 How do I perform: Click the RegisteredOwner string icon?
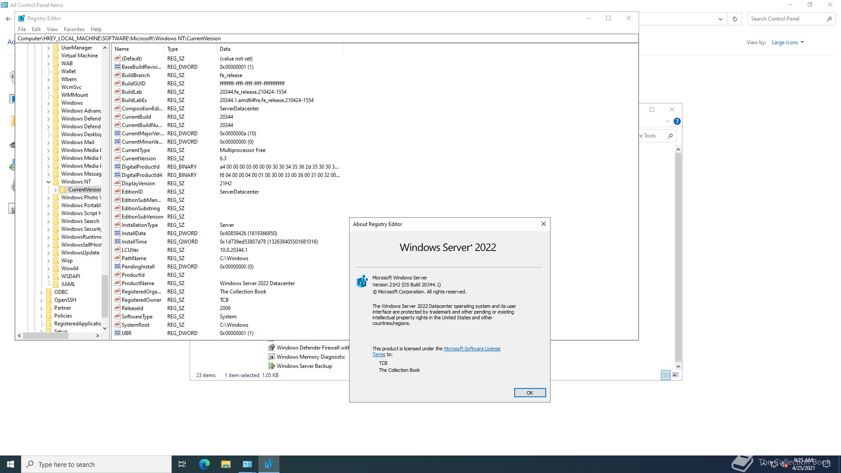point(117,300)
